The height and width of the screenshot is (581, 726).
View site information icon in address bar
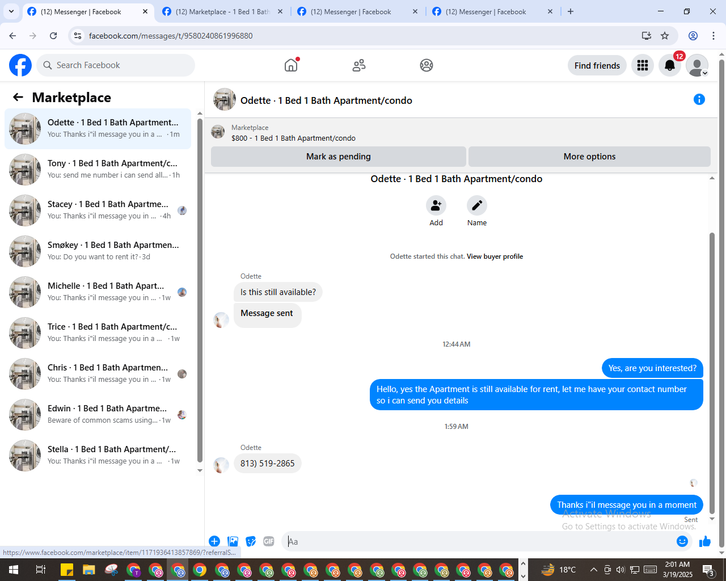pos(78,36)
